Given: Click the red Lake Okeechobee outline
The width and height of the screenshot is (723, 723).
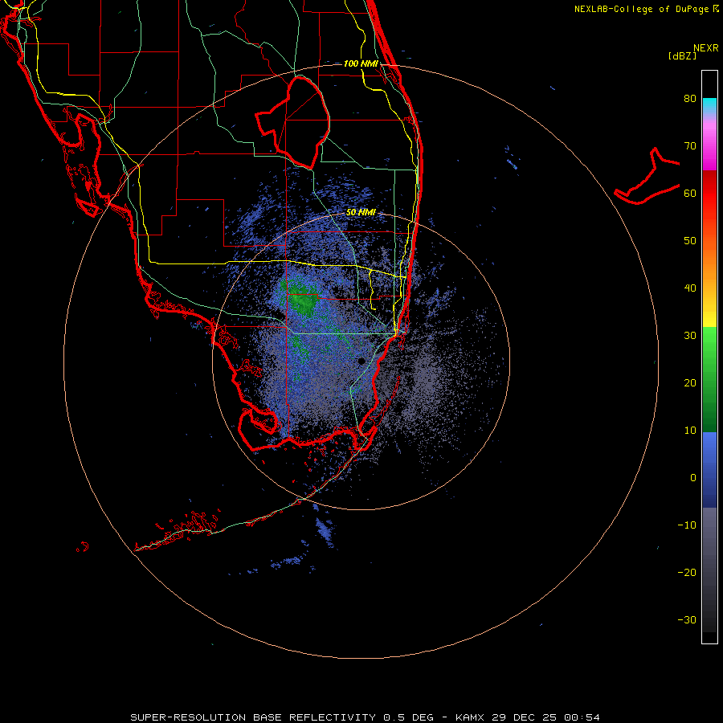Looking at the screenshot, I should [x=292, y=122].
